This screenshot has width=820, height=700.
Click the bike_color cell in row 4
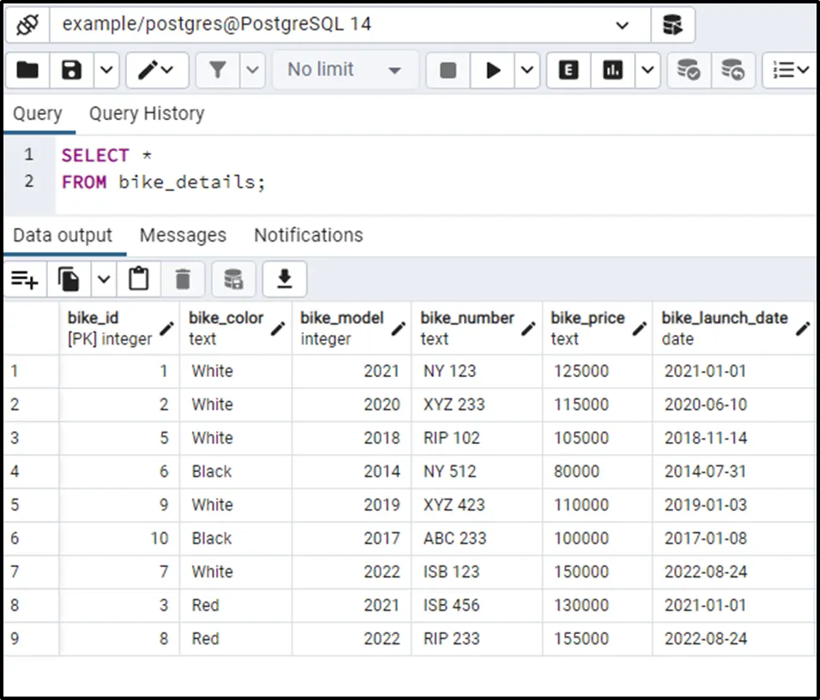click(212, 472)
